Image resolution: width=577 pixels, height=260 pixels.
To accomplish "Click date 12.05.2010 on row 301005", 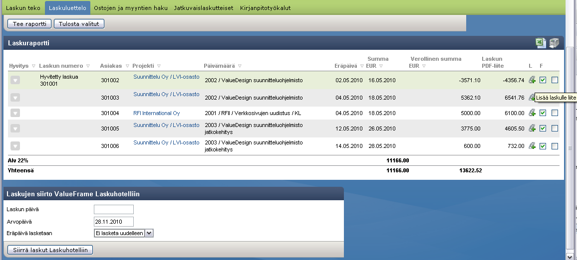I will (349, 129).
